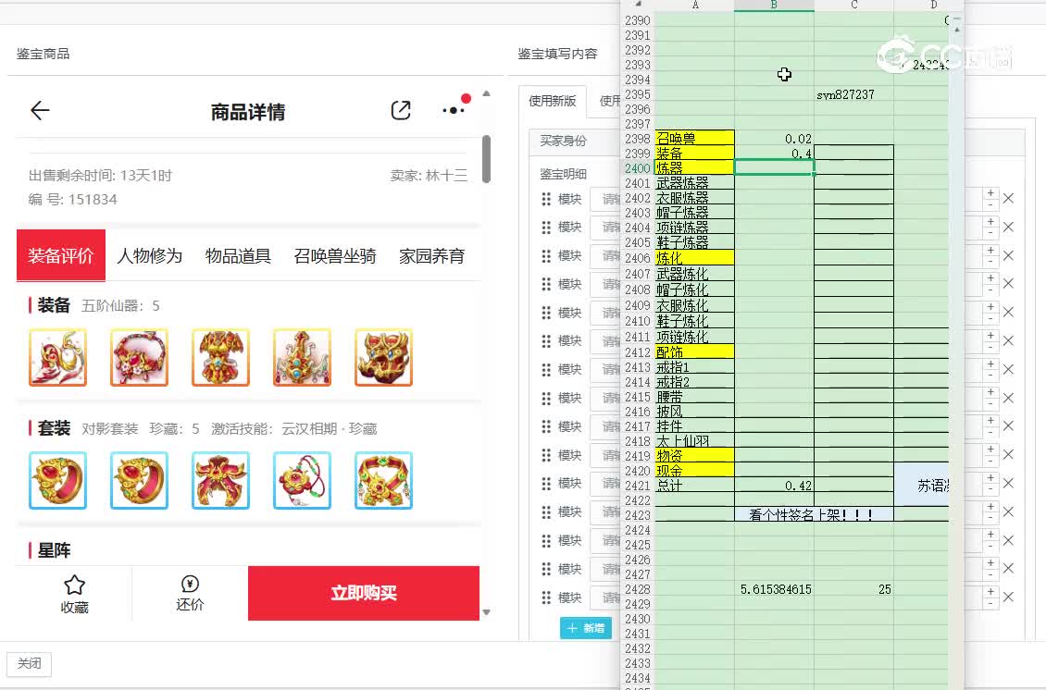Click the yellow 装备 cell in the spreadsheet
This screenshot has height=690, width=1046.
(694, 153)
